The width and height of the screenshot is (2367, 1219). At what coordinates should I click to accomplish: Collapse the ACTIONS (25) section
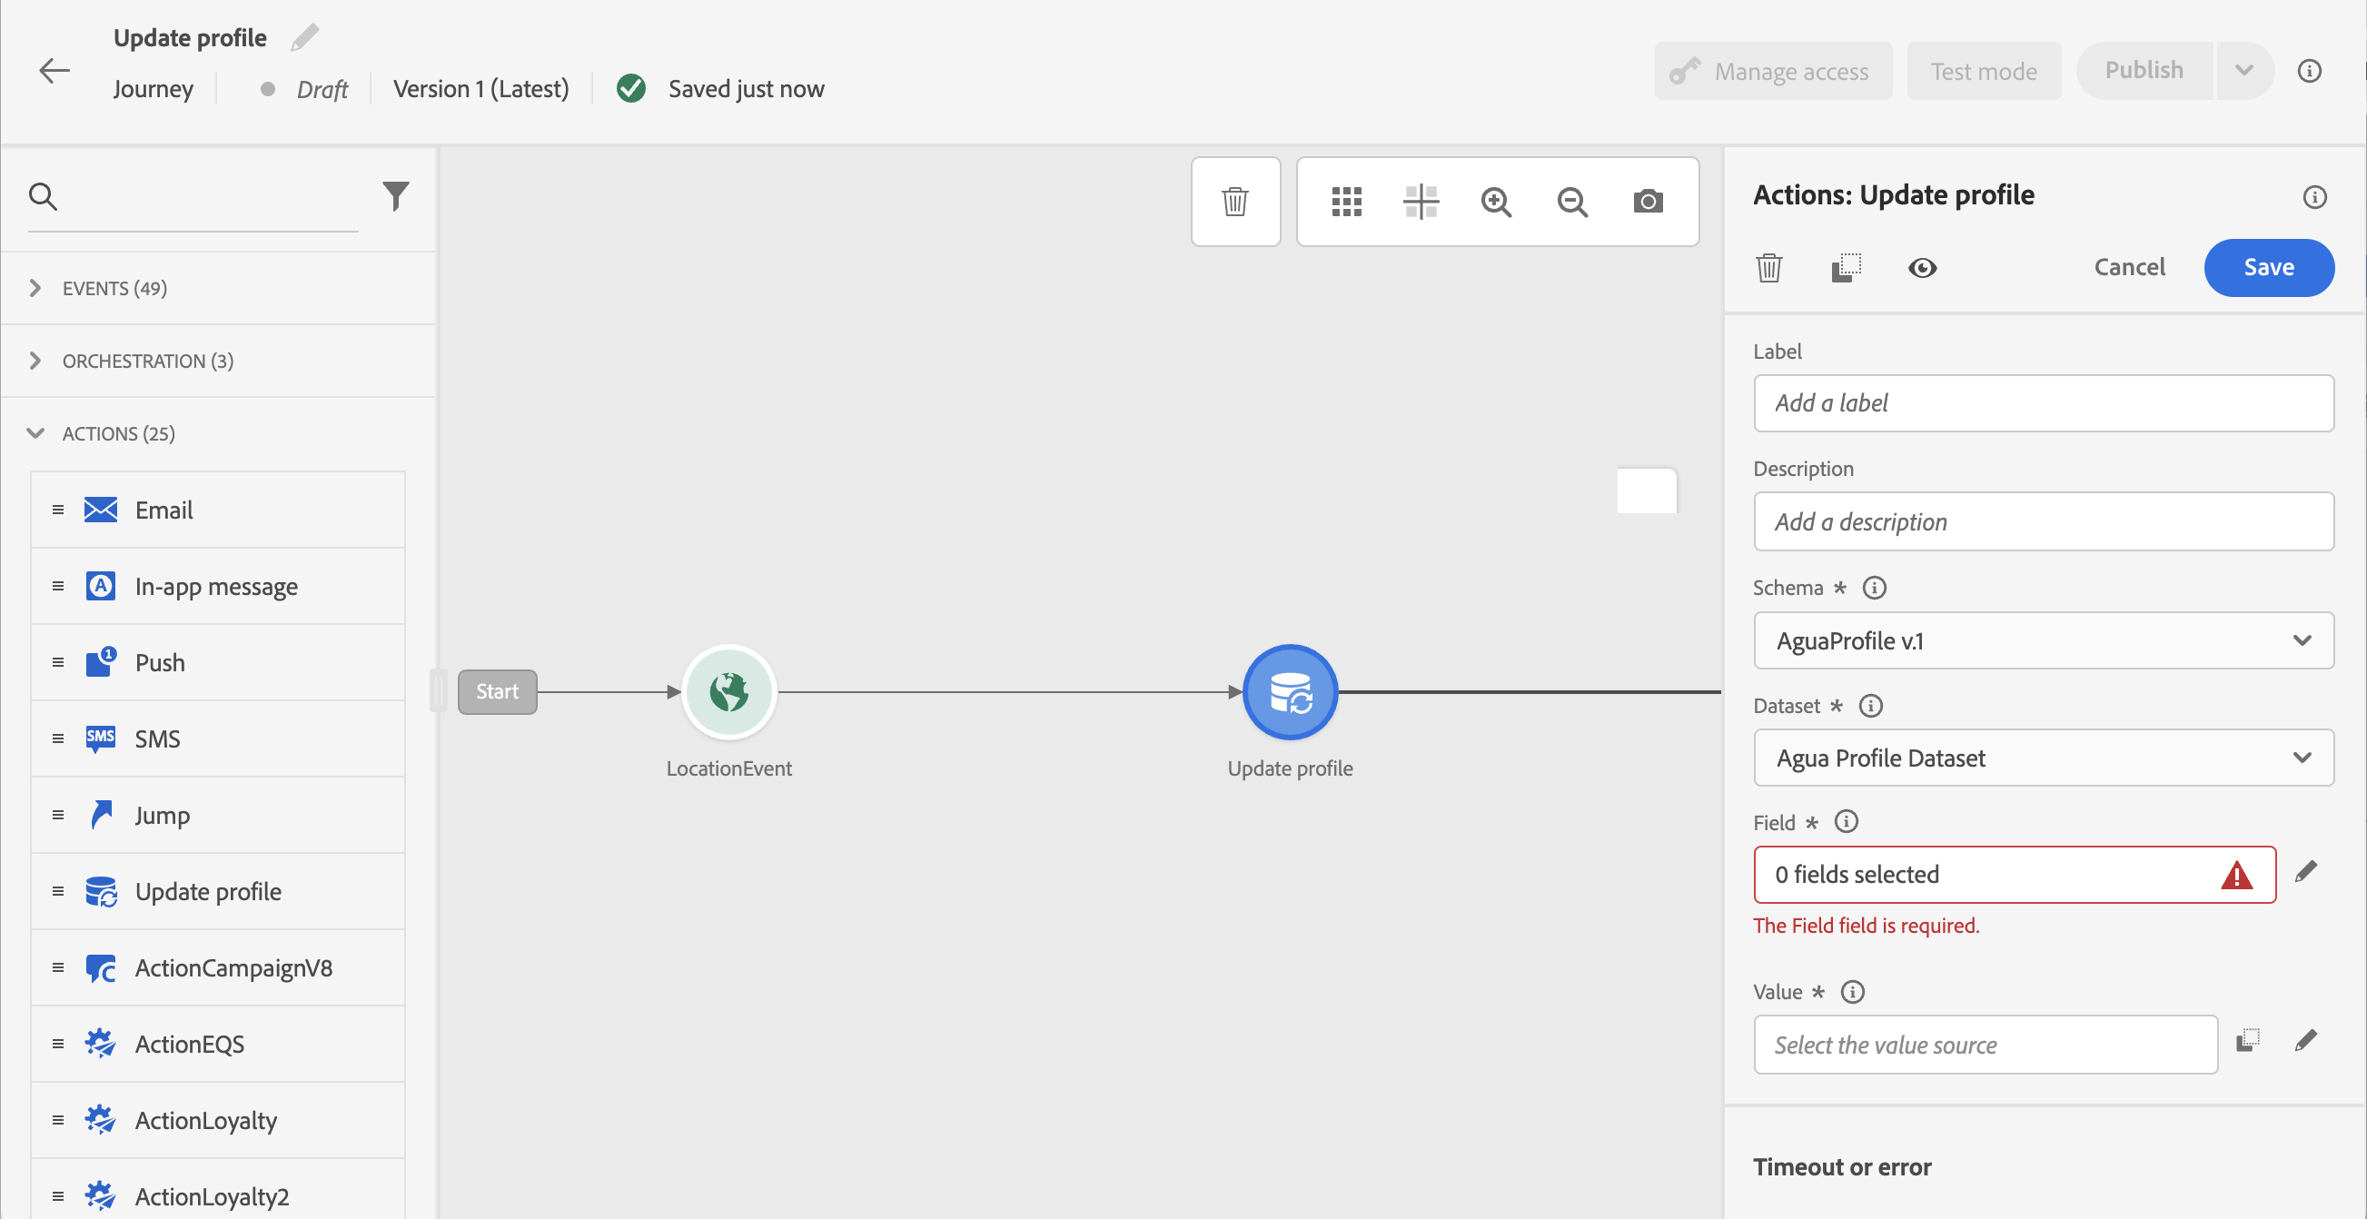(117, 432)
